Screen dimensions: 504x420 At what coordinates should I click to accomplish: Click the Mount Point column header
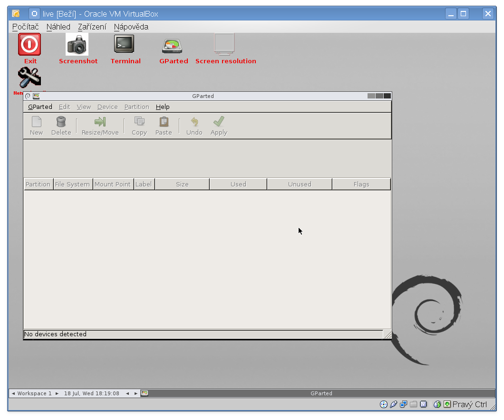click(x=113, y=184)
